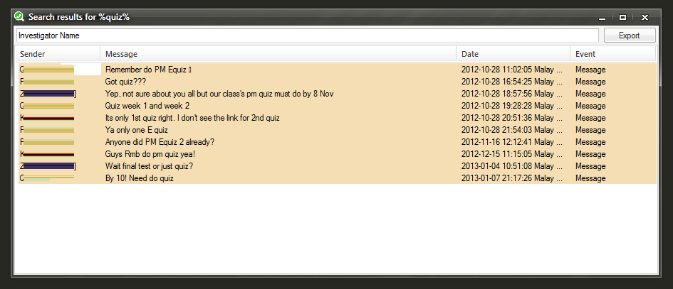Click the Investigator Name input field
The image size is (673, 289).
308,36
